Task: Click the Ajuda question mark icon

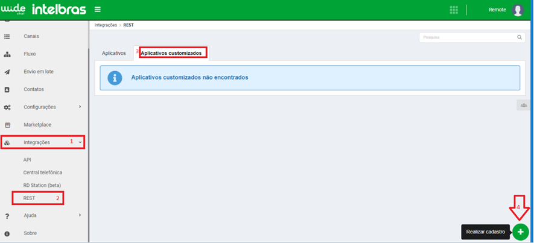Action: 7,216
